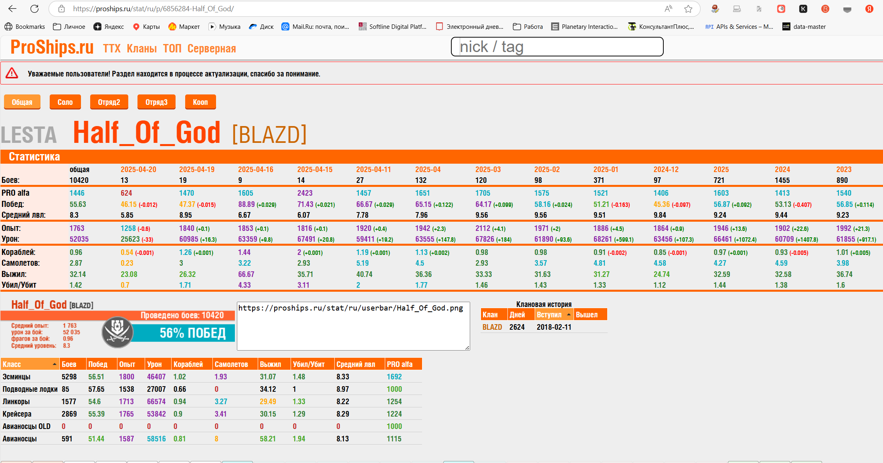Screen dimensions: 883x463
Task: Click the browser back arrow
Action: pos(12,9)
